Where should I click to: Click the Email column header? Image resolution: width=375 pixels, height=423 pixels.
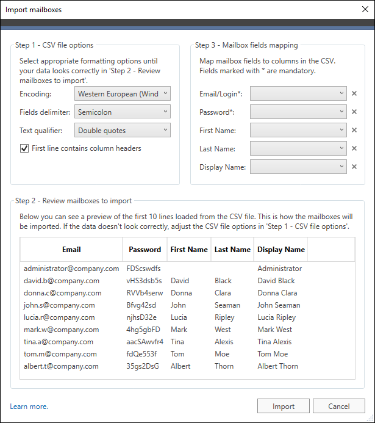click(x=71, y=250)
